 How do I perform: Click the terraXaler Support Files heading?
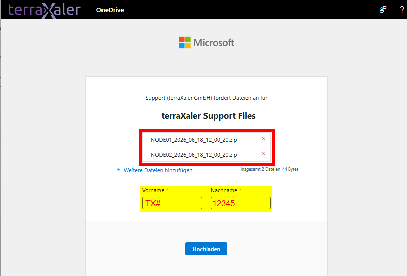point(209,116)
